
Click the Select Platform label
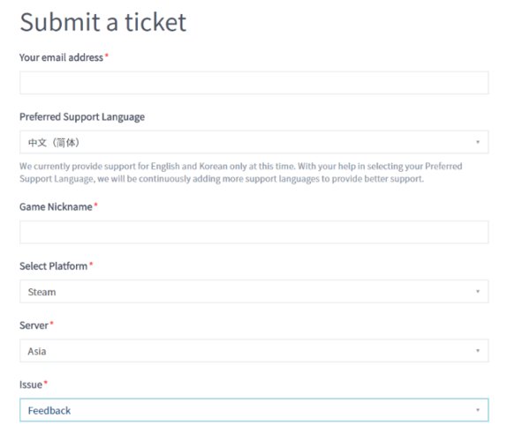(53, 265)
